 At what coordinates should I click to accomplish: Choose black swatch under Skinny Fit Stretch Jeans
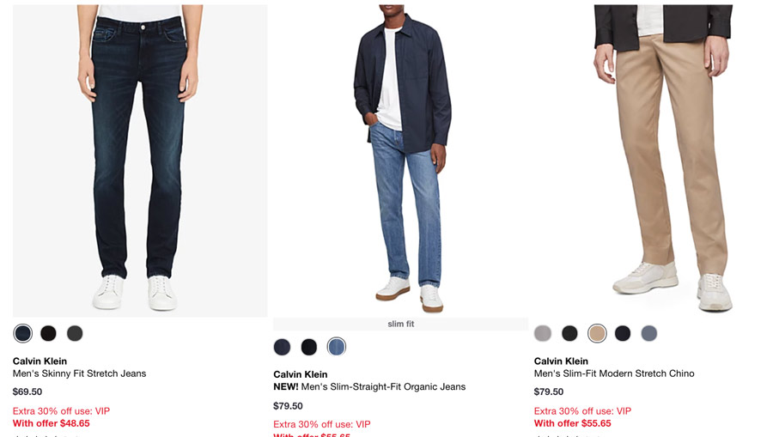49,333
